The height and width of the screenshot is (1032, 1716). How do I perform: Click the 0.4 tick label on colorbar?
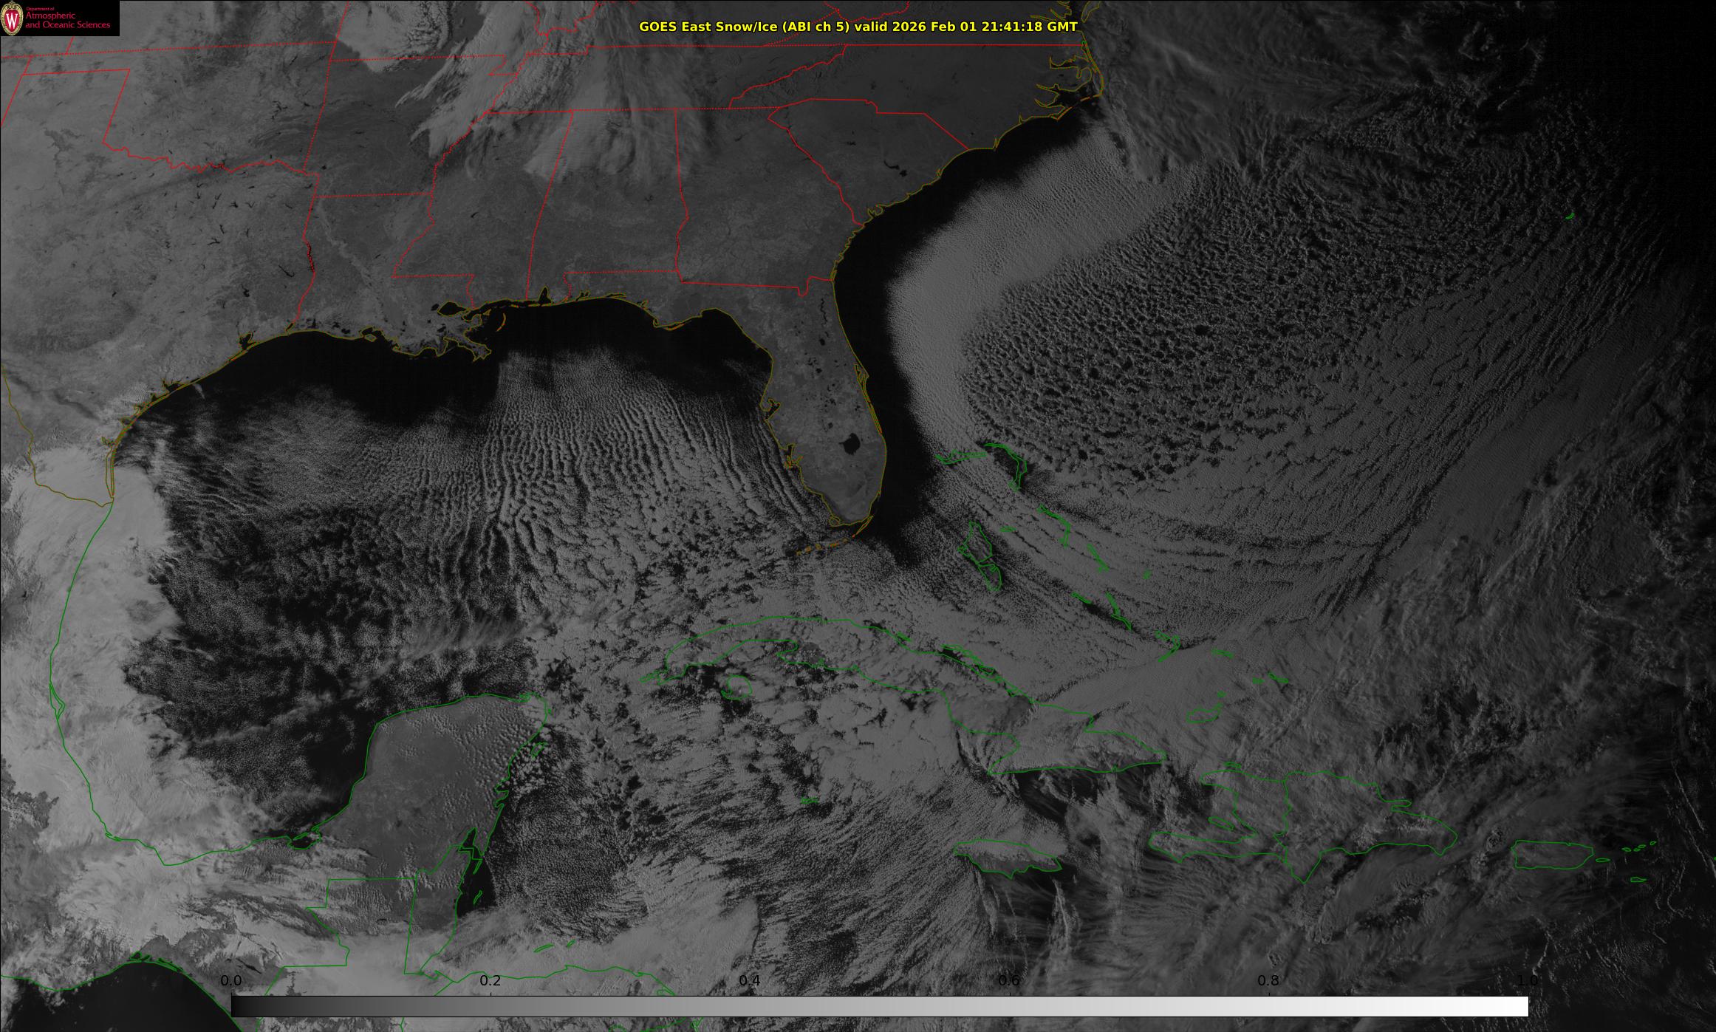750,980
